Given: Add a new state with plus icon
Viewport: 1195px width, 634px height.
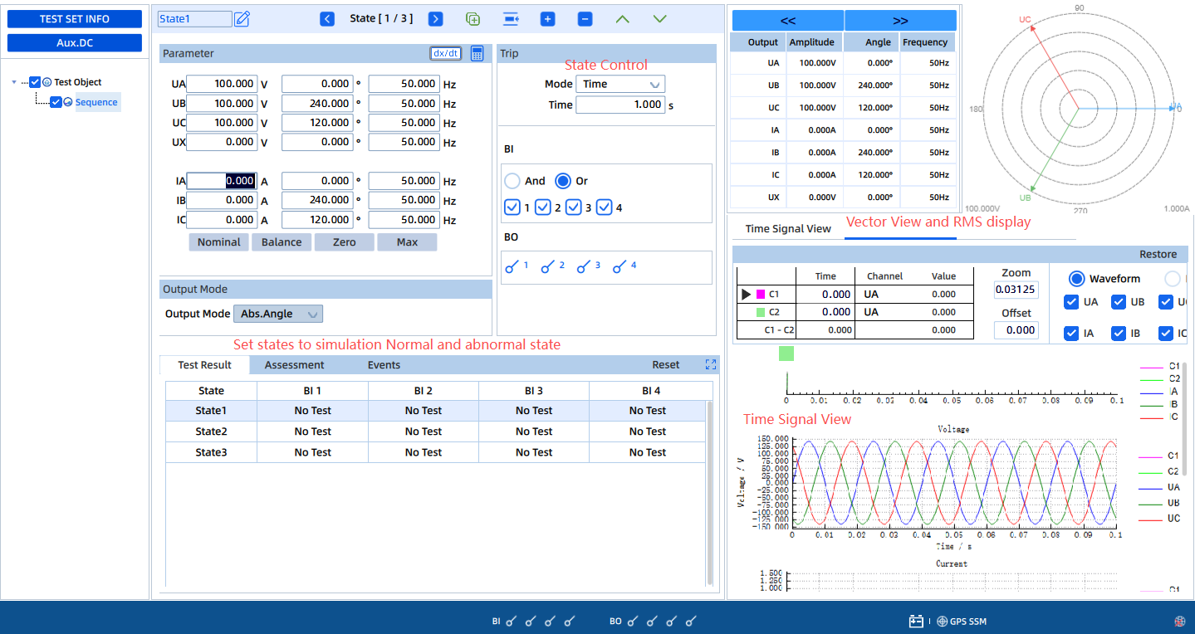Looking at the screenshot, I should tap(547, 19).
